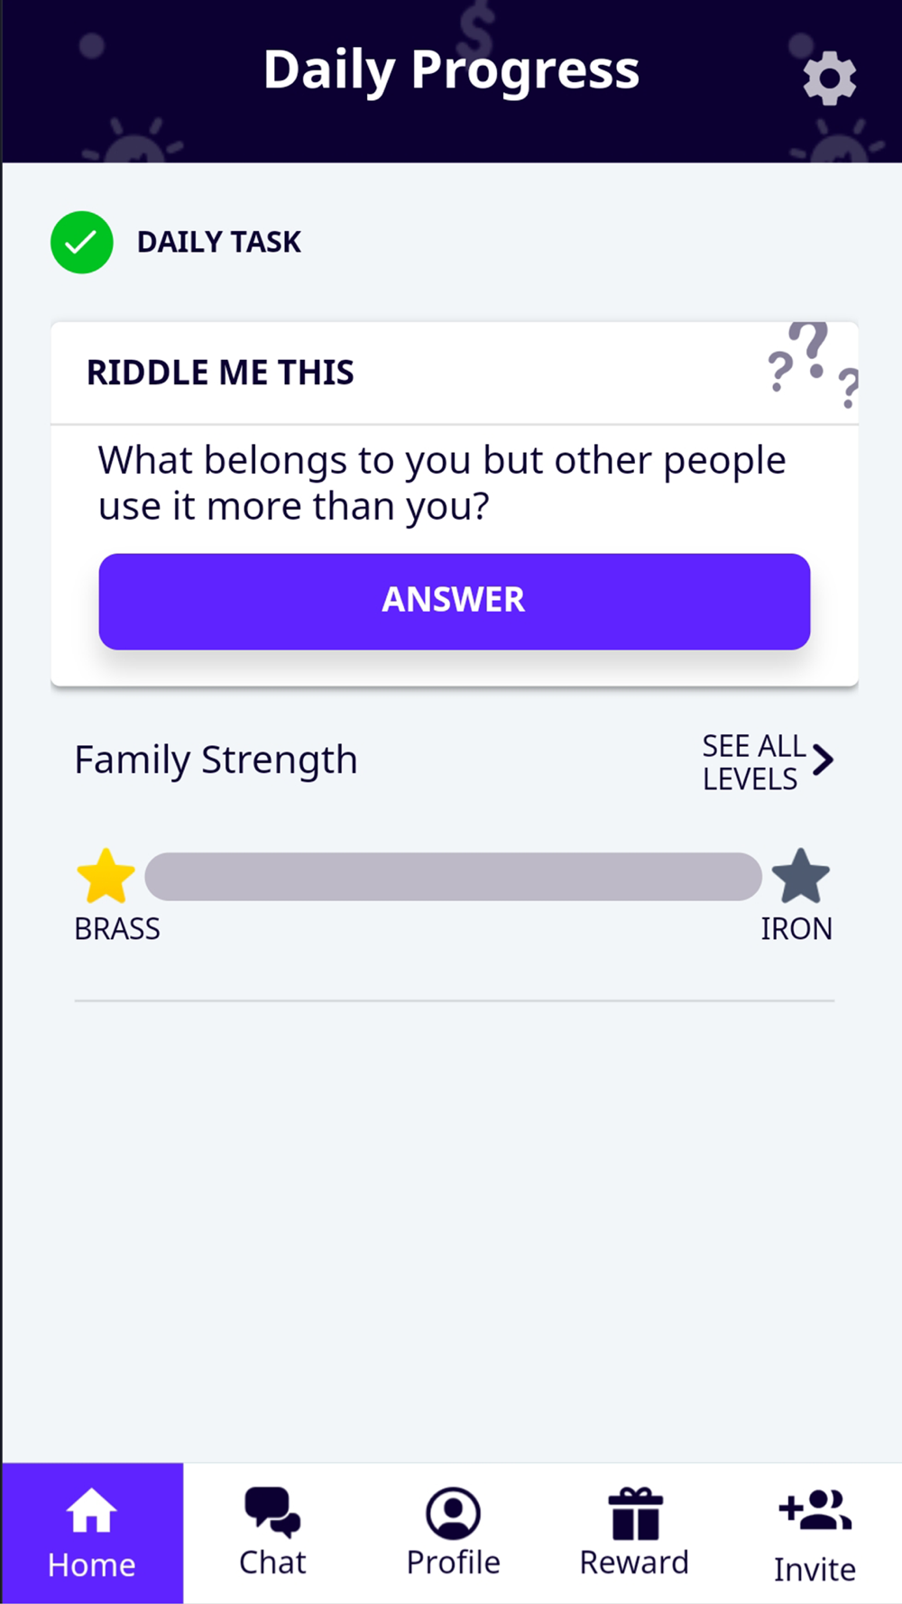Open settings via the gear icon

tap(829, 78)
